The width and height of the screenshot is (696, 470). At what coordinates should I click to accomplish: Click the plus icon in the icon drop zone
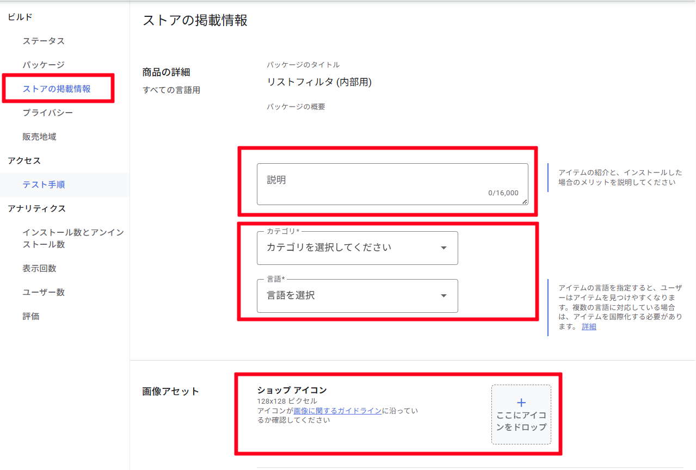pyautogui.click(x=521, y=403)
